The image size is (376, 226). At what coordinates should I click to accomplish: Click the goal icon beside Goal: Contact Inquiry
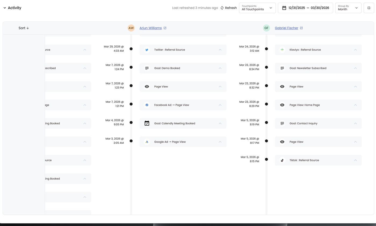(x=282, y=123)
